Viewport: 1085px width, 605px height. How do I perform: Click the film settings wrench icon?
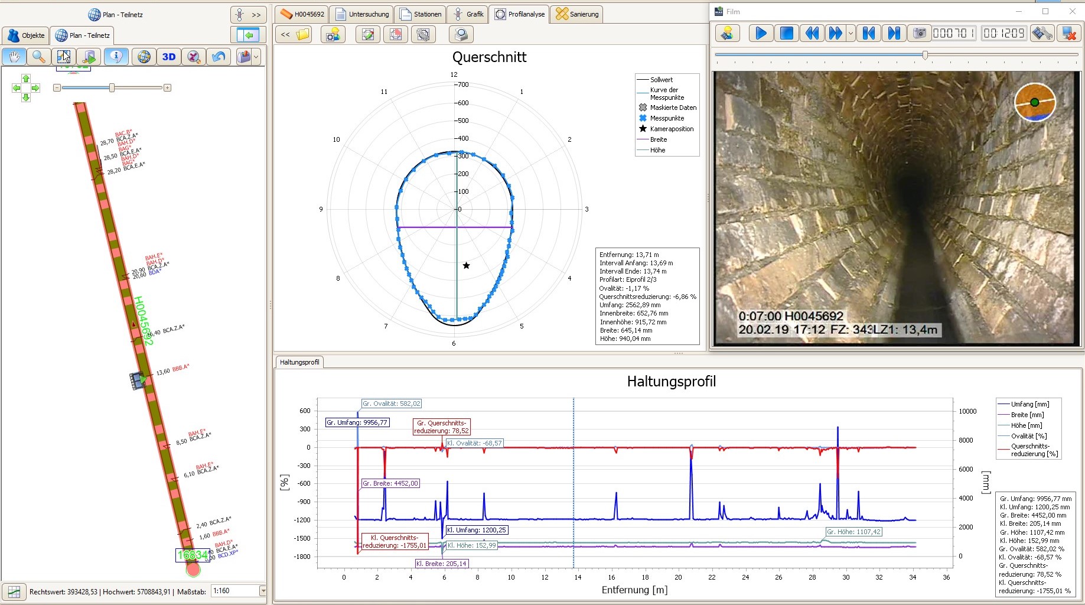pos(1042,34)
